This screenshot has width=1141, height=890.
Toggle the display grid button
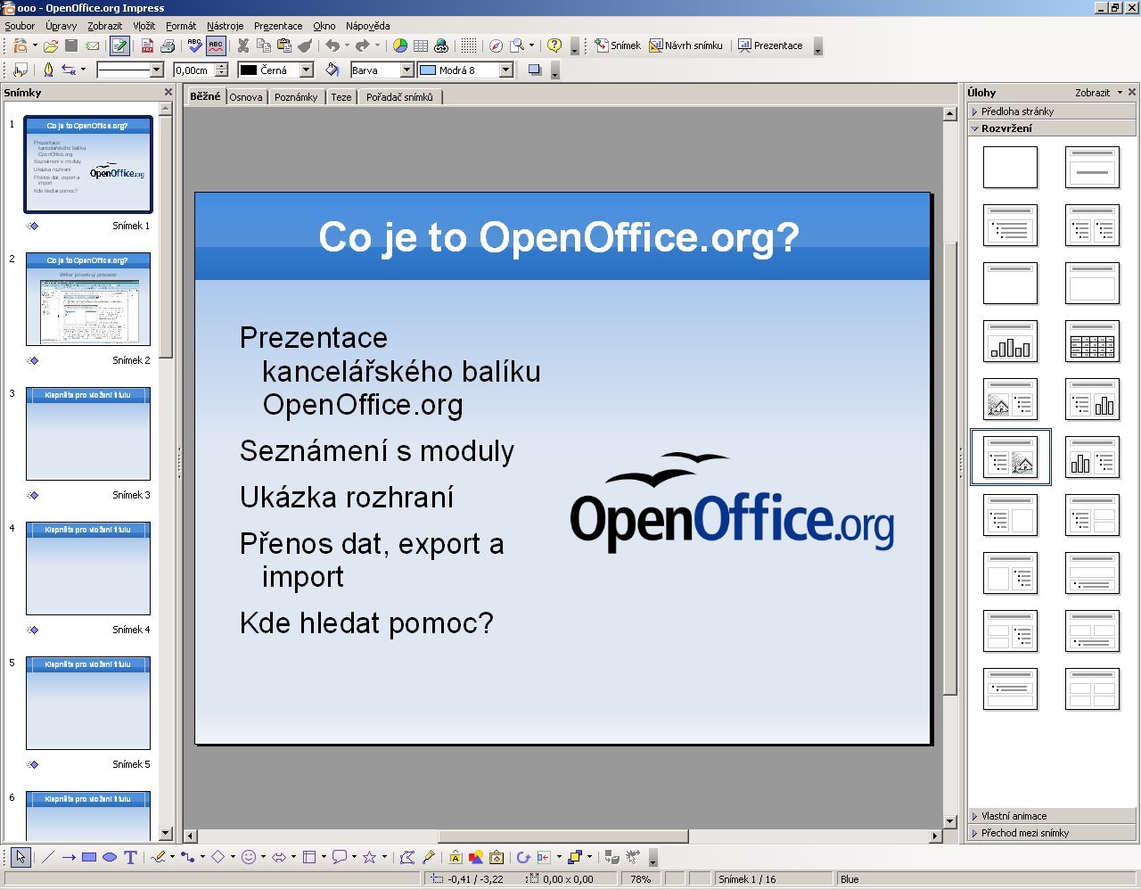[469, 45]
